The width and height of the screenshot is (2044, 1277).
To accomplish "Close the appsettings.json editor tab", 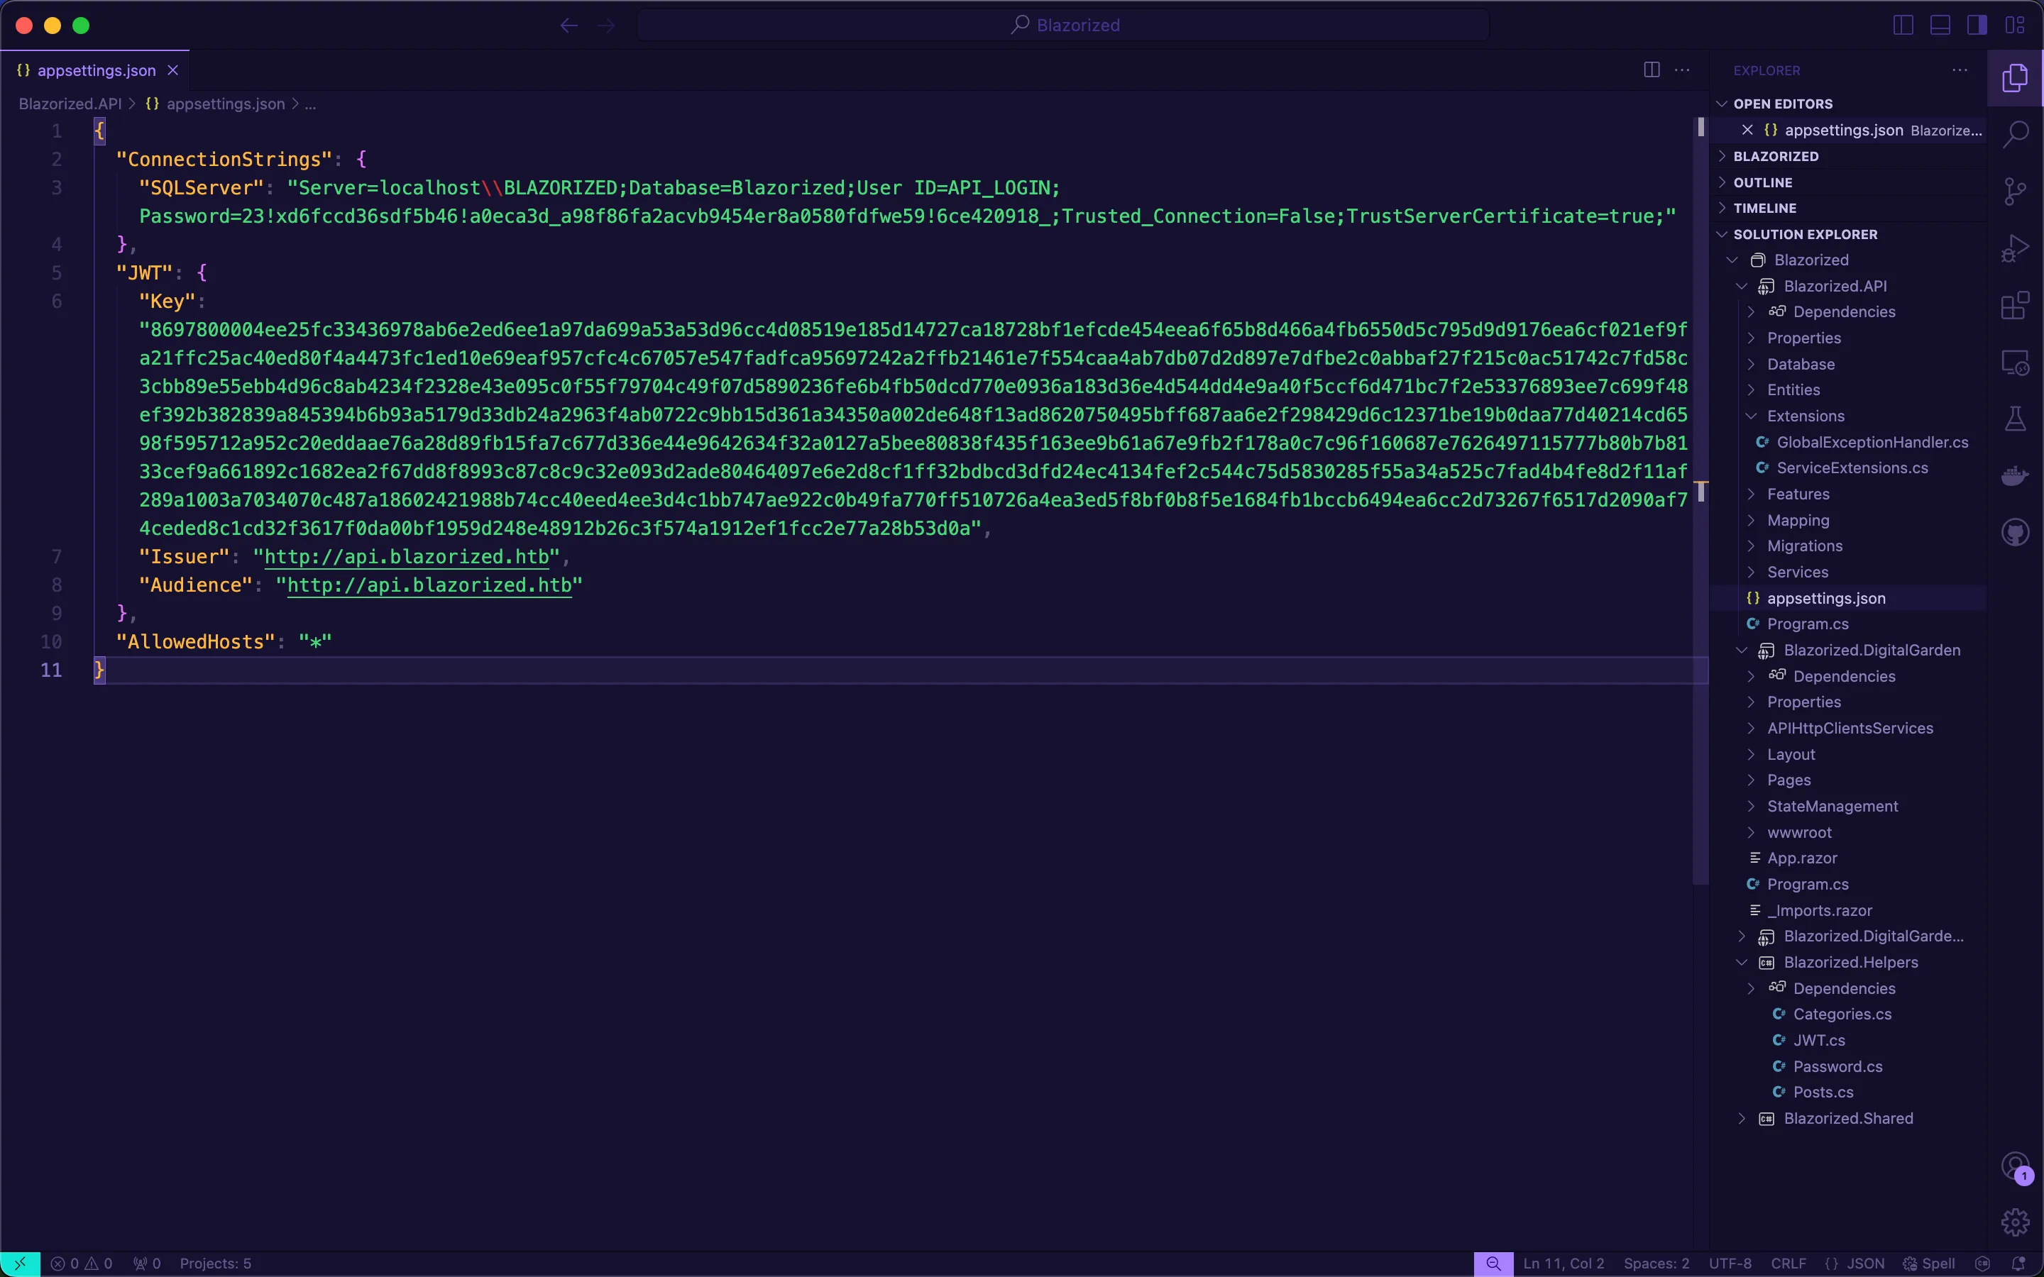I will (x=173, y=71).
